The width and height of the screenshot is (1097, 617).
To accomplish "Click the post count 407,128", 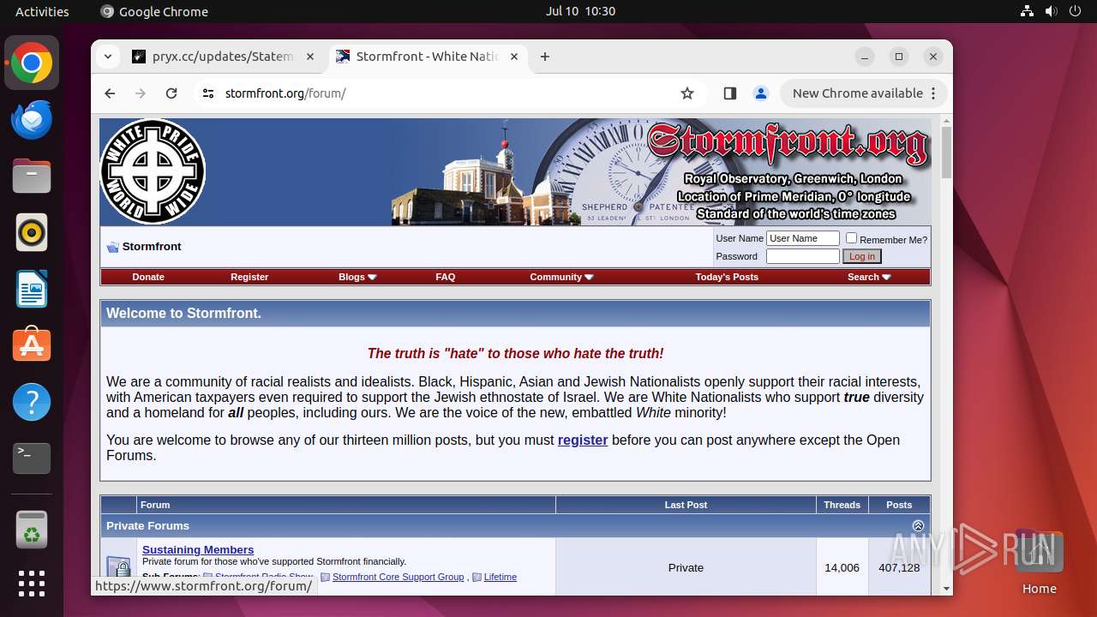I will (x=899, y=567).
